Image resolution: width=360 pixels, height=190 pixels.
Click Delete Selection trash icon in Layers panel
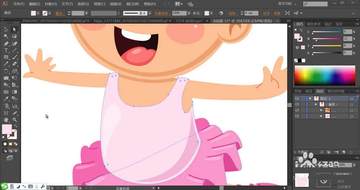[x=351, y=152]
